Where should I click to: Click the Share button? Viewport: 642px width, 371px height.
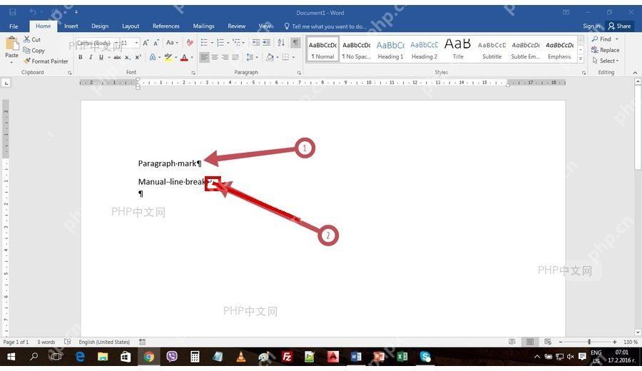619,26
